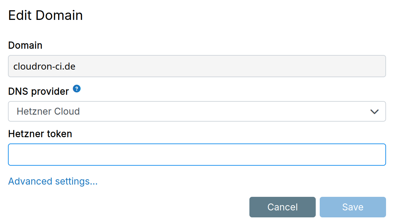Click the Edit Domain heading
Viewport: 393px width, 224px height.
coord(45,16)
